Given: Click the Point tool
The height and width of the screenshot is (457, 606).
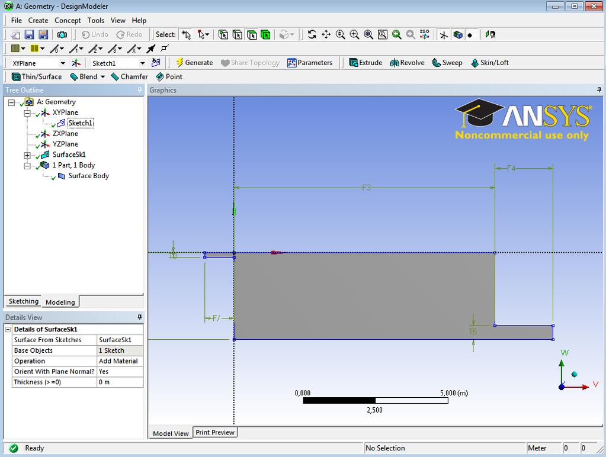Looking at the screenshot, I should pos(169,76).
